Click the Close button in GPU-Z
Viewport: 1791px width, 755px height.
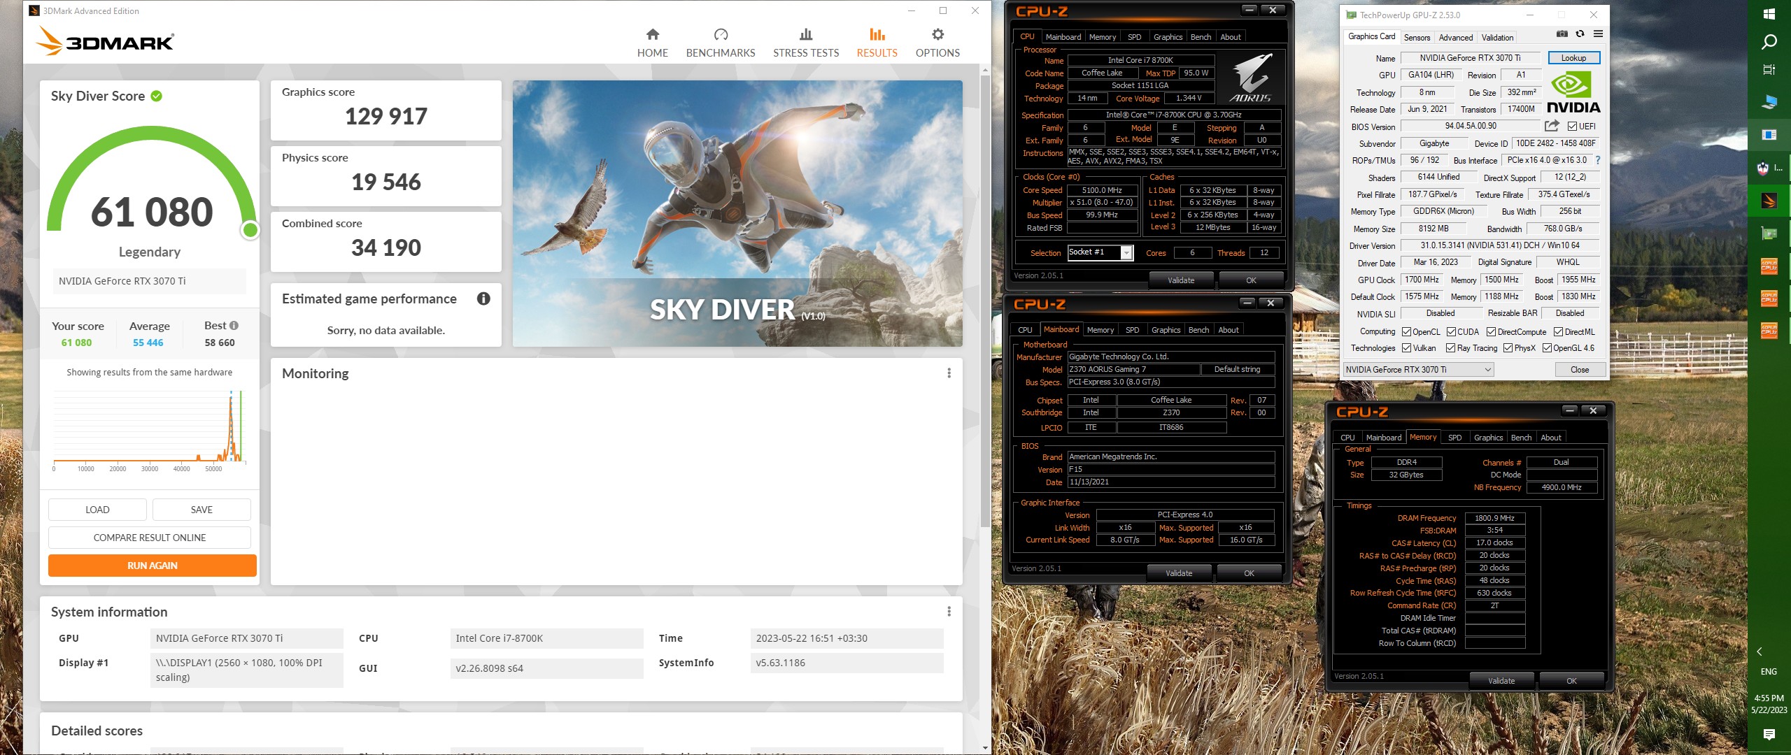click(1580, 370)
